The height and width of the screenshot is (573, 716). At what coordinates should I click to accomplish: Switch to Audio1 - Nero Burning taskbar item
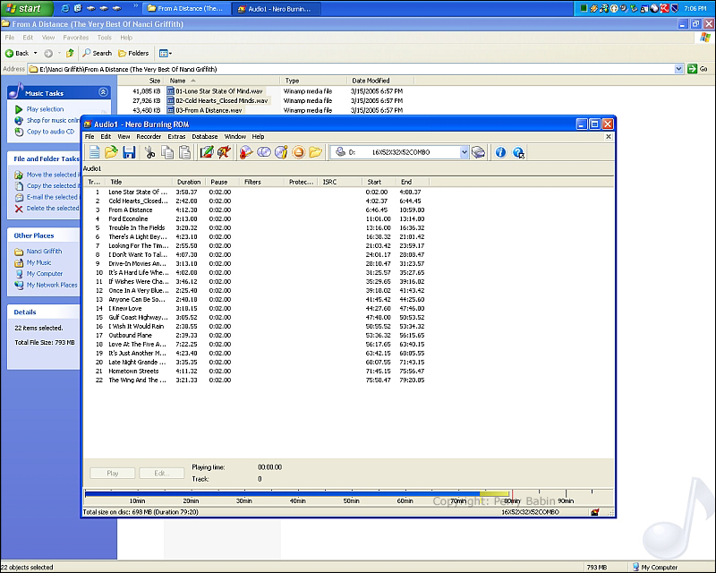point(276,9)
